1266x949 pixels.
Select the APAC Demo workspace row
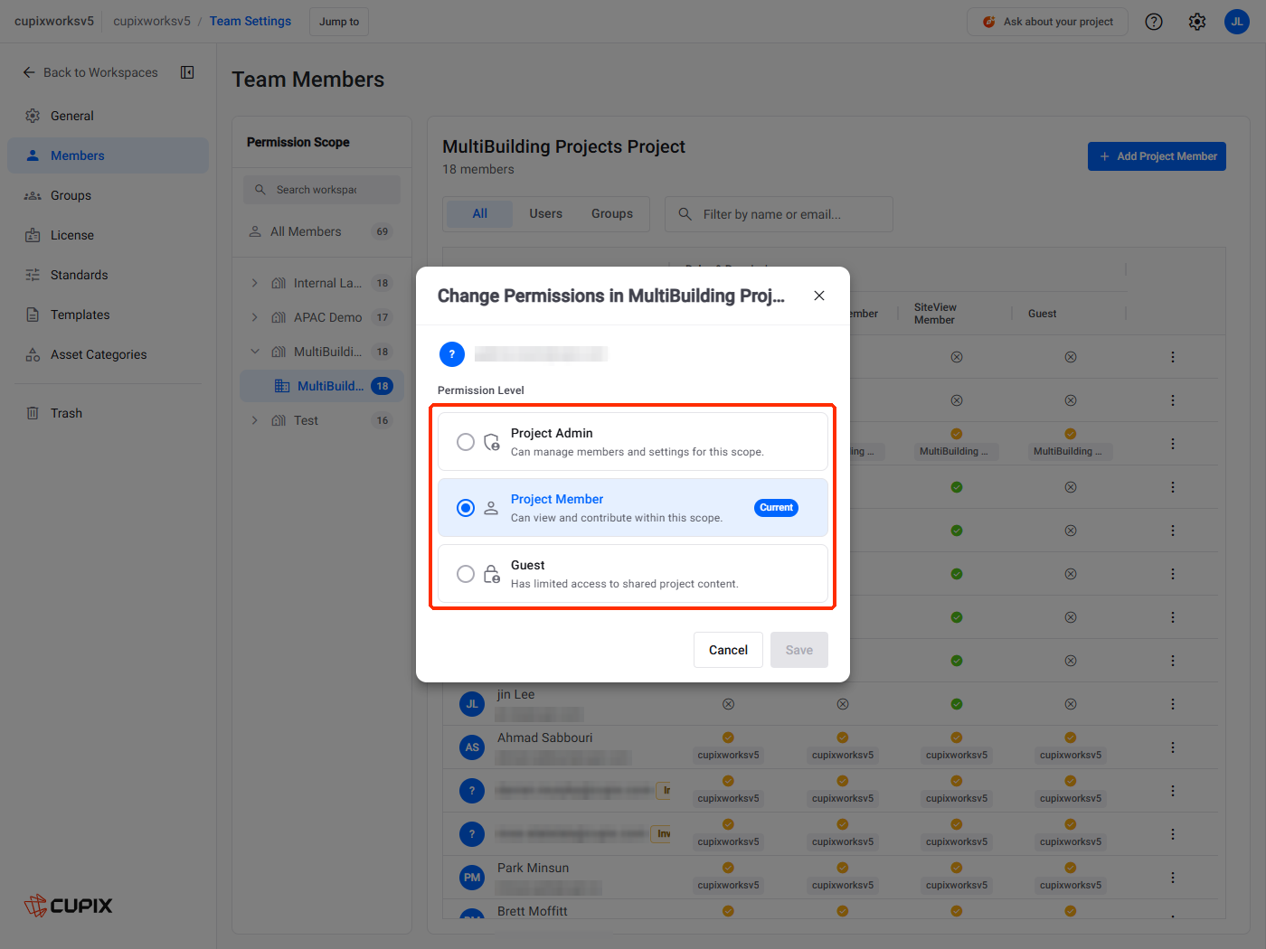coord(322,317)
